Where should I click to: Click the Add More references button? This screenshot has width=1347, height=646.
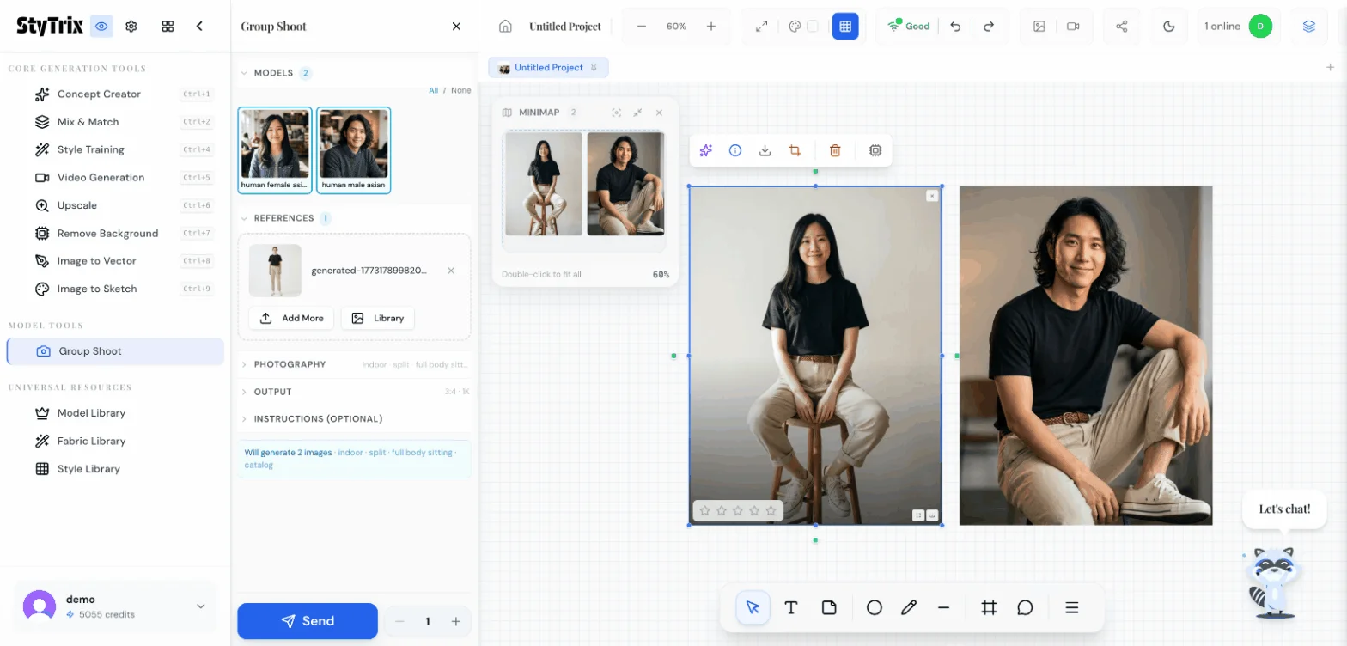click(291, 318)
